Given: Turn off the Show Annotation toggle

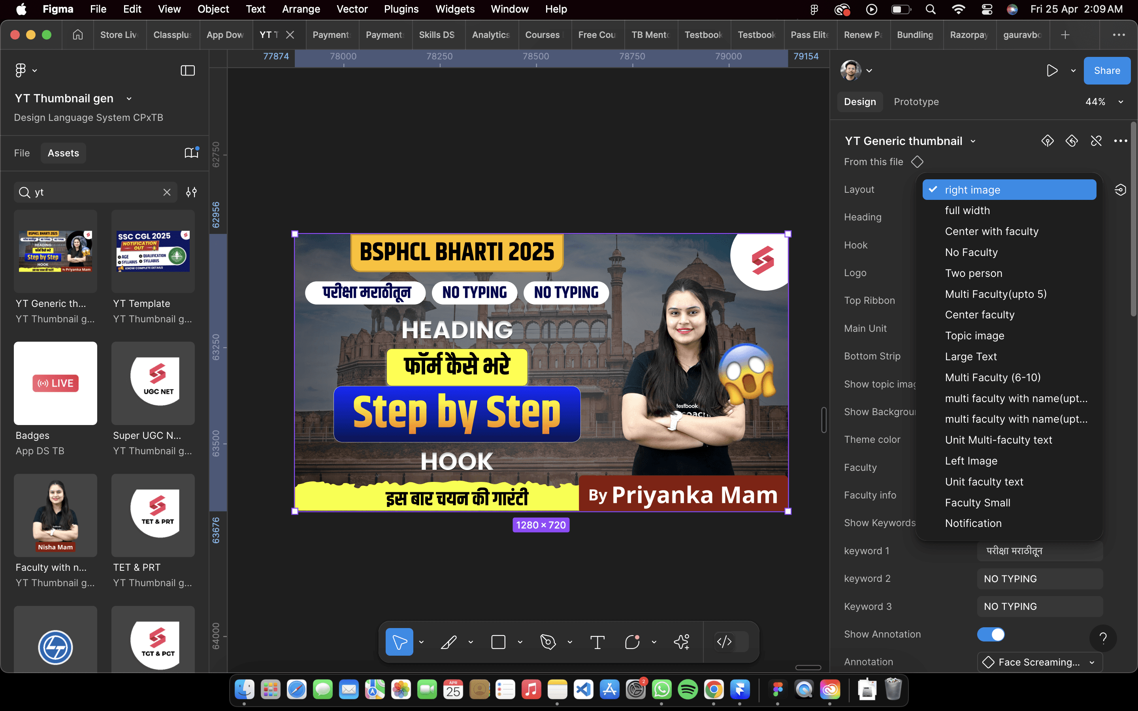Looking at the screenshot, I should coord(990,634).
